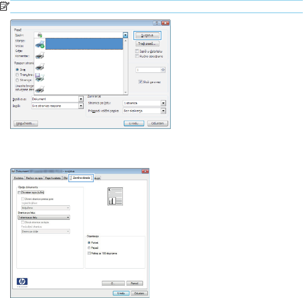303x298 pixels.
Task: Click the printer list scrollbar up arrow
Action: (126, 41)
